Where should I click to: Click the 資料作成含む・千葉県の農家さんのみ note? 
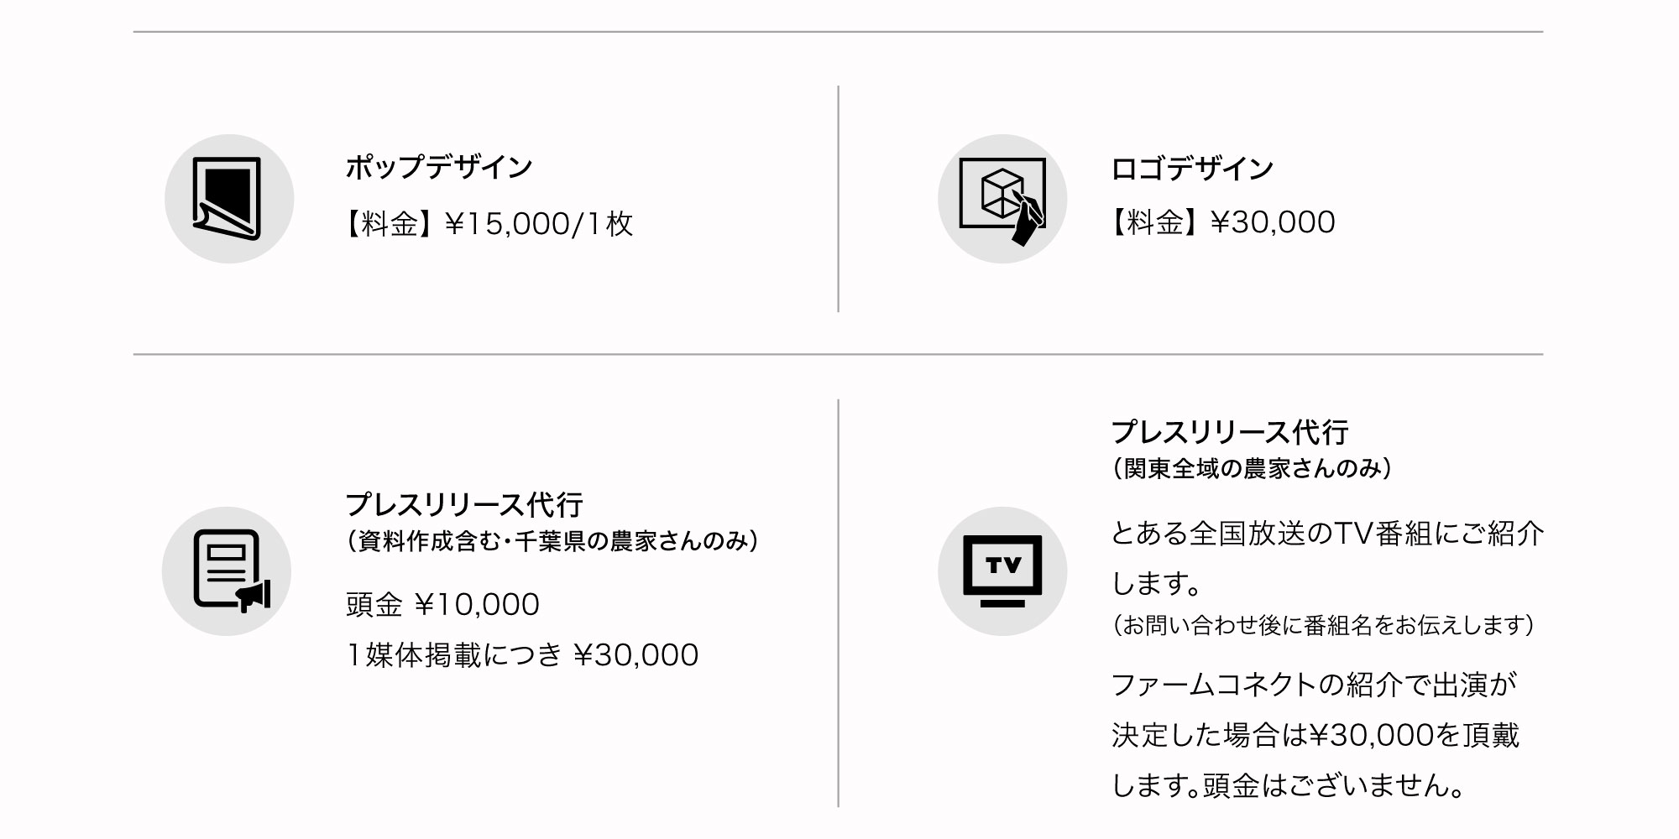tap(552, 541)
